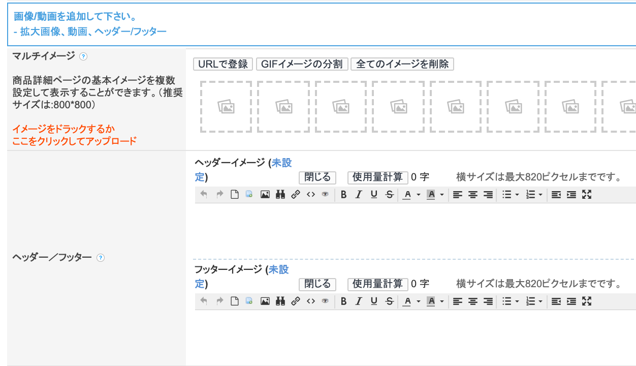The image size is (636, 366).
Task: Click the fullscreen icon in header editor
Action: [x=587, y=195]
